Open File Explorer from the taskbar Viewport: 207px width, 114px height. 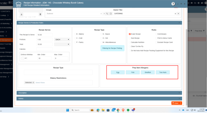103,110
